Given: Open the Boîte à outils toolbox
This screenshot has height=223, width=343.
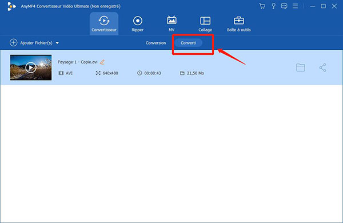Looking at the screenshot, I should click(238, 23).
